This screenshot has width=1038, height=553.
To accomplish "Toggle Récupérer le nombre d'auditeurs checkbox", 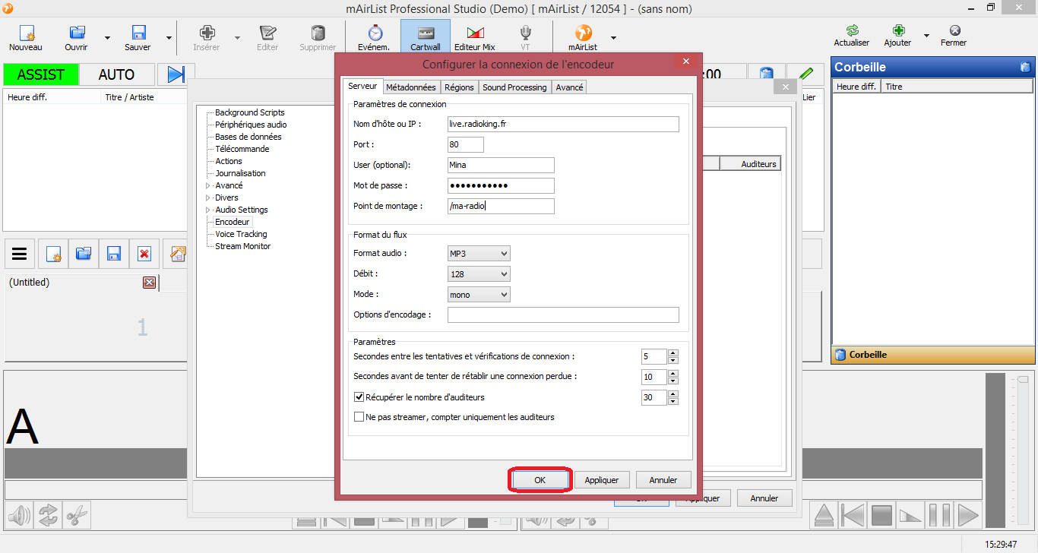I will pos(359,397).
